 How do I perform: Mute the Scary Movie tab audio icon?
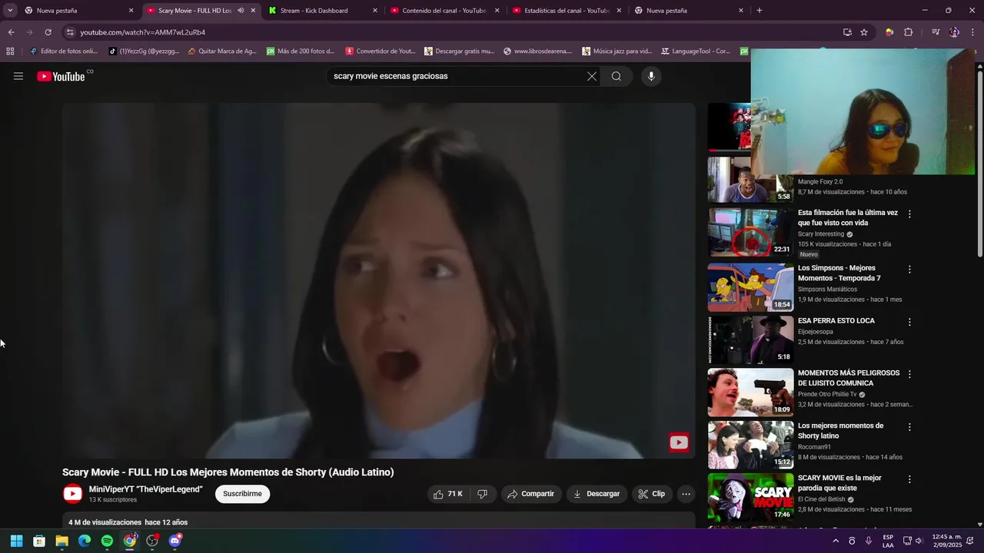(x=241, y=11)
